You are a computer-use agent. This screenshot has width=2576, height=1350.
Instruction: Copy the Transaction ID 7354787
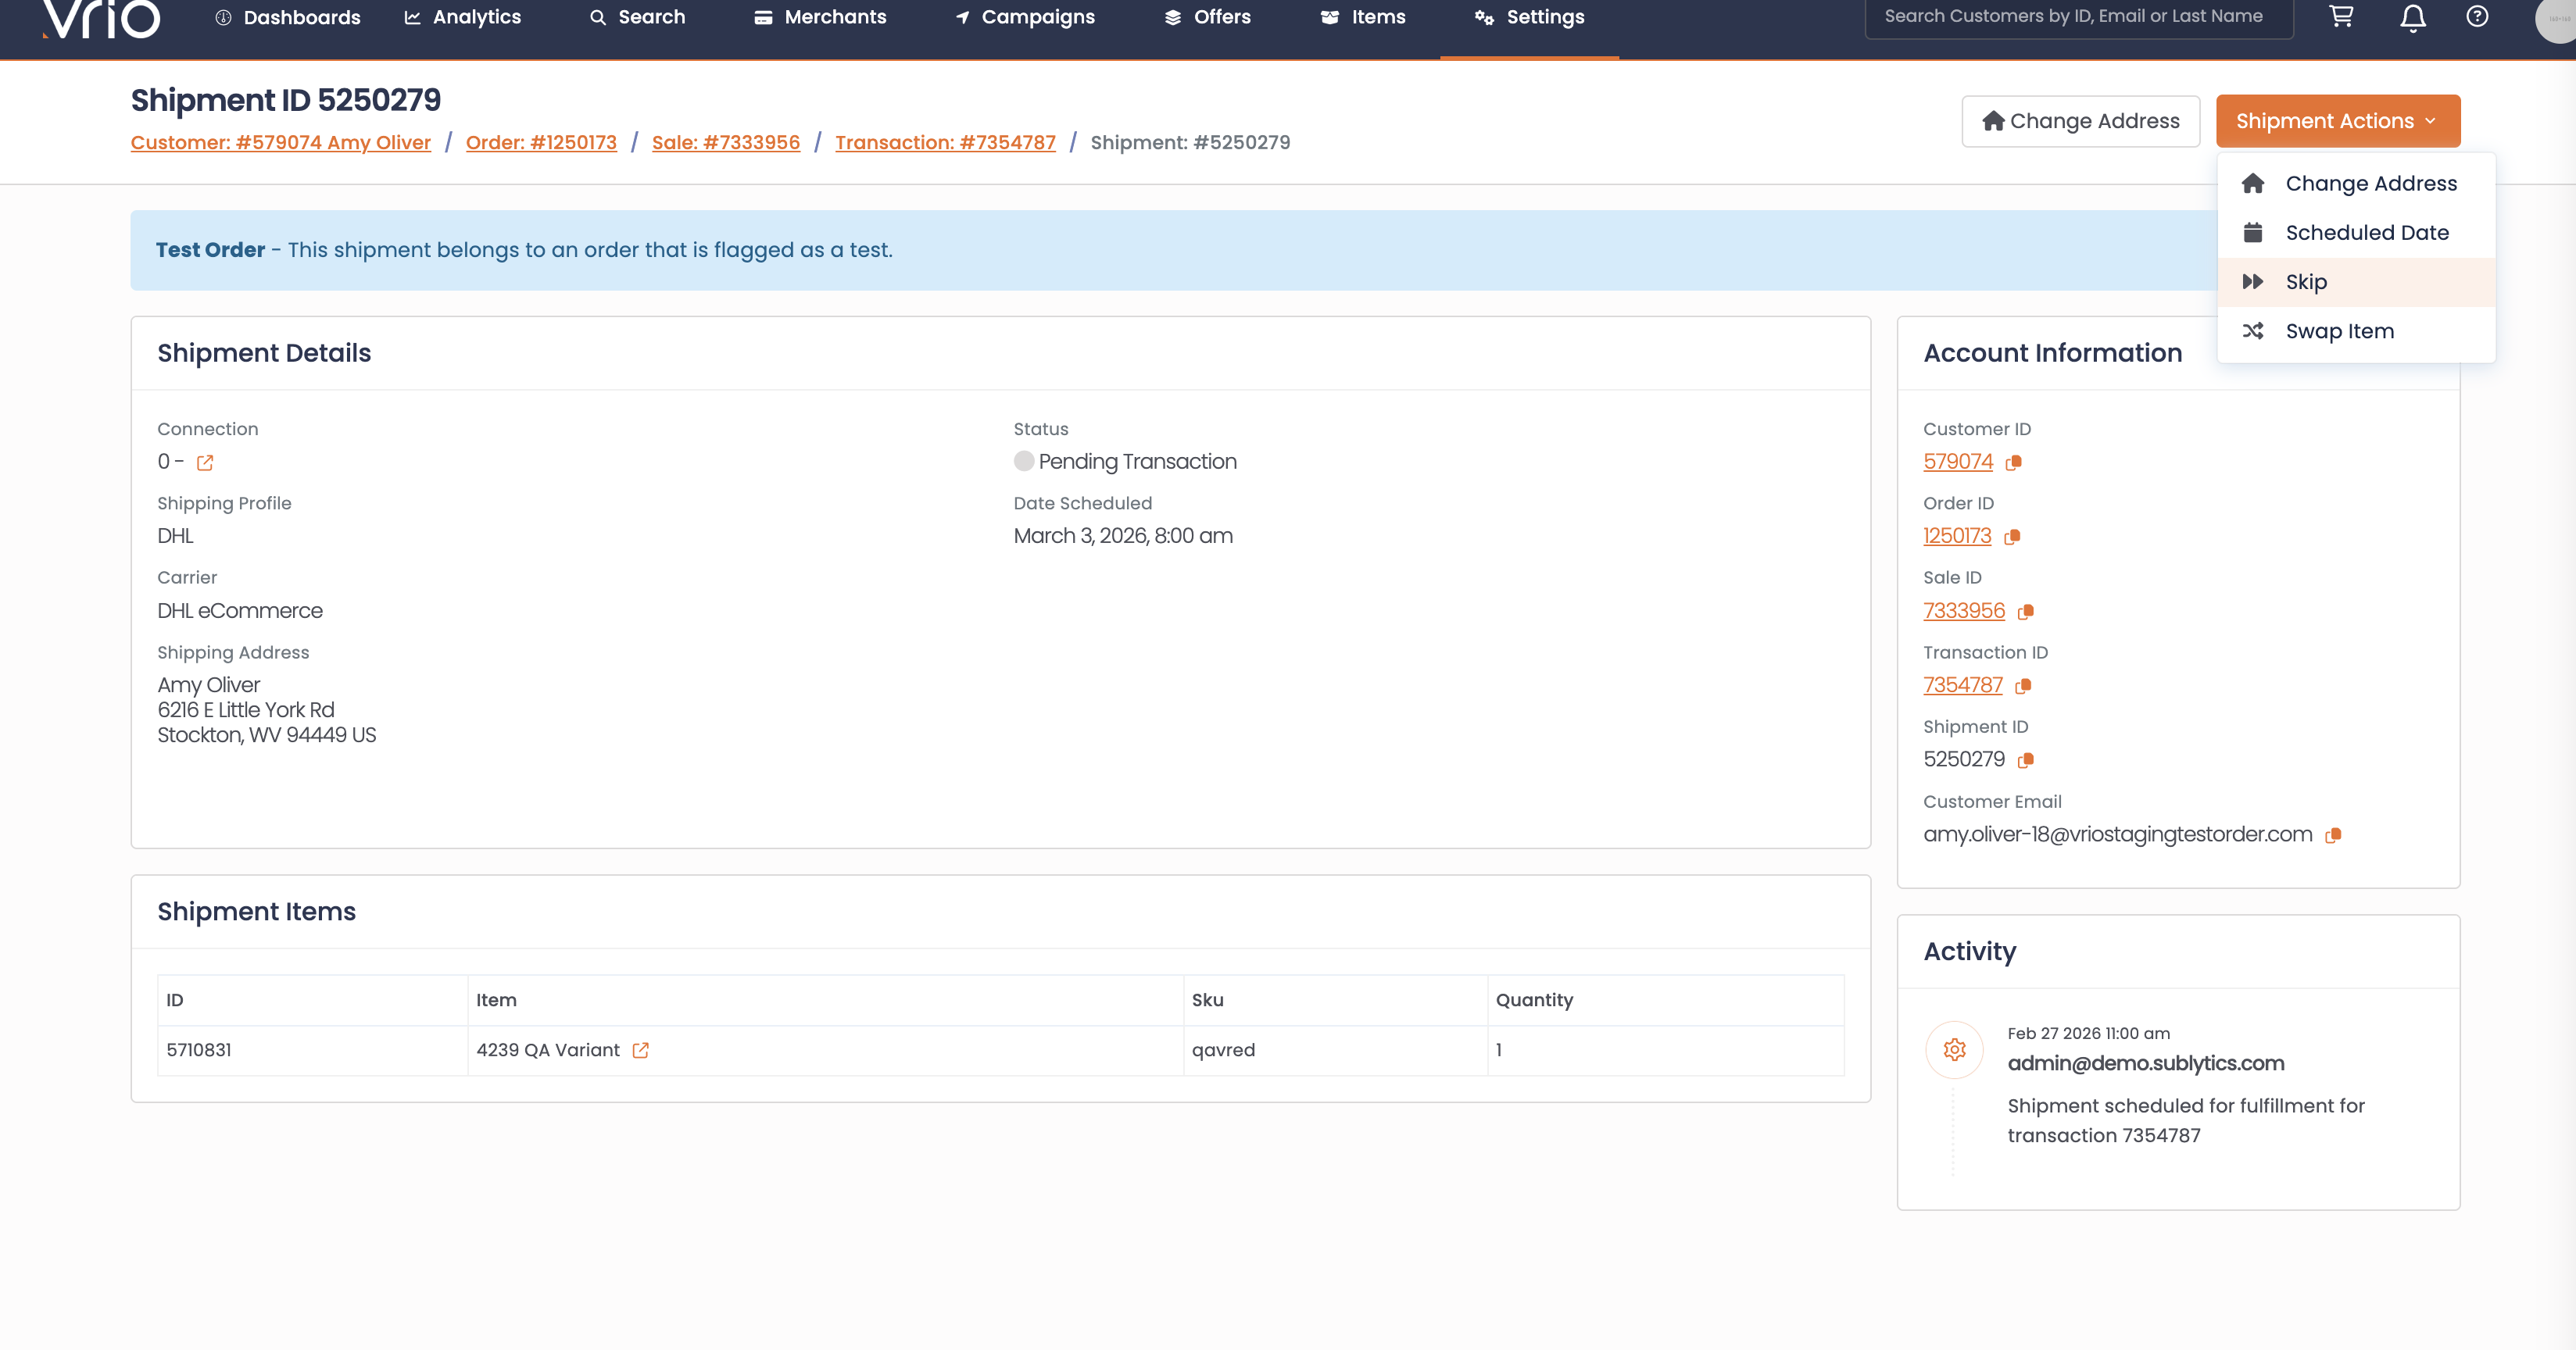tap(2023, 687)
